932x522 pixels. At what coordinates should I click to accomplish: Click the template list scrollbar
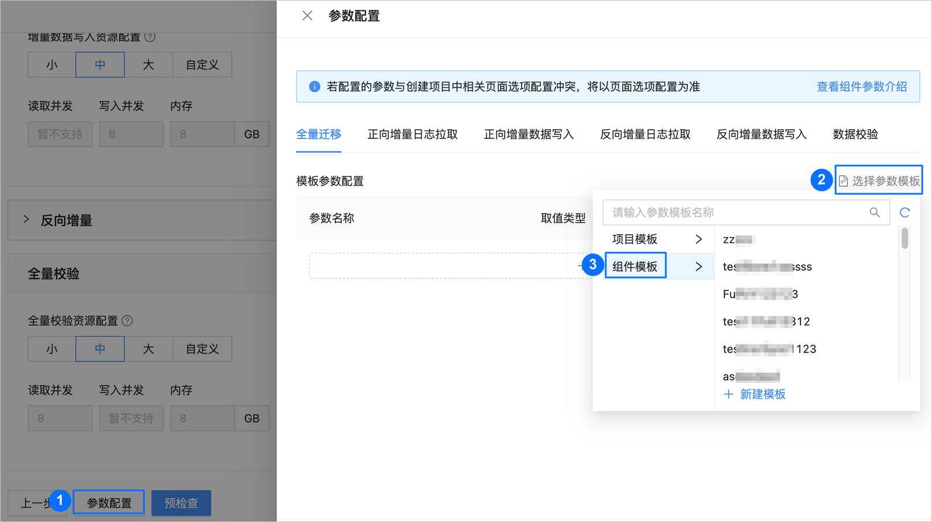[905, 238]
